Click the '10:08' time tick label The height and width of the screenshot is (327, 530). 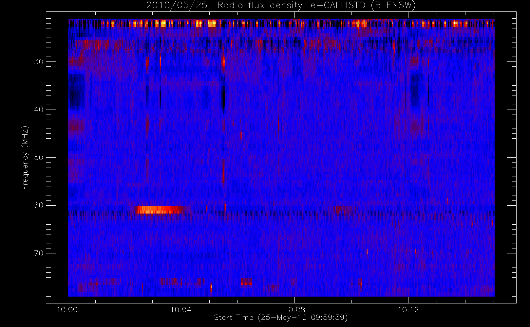tap(294, 310)
